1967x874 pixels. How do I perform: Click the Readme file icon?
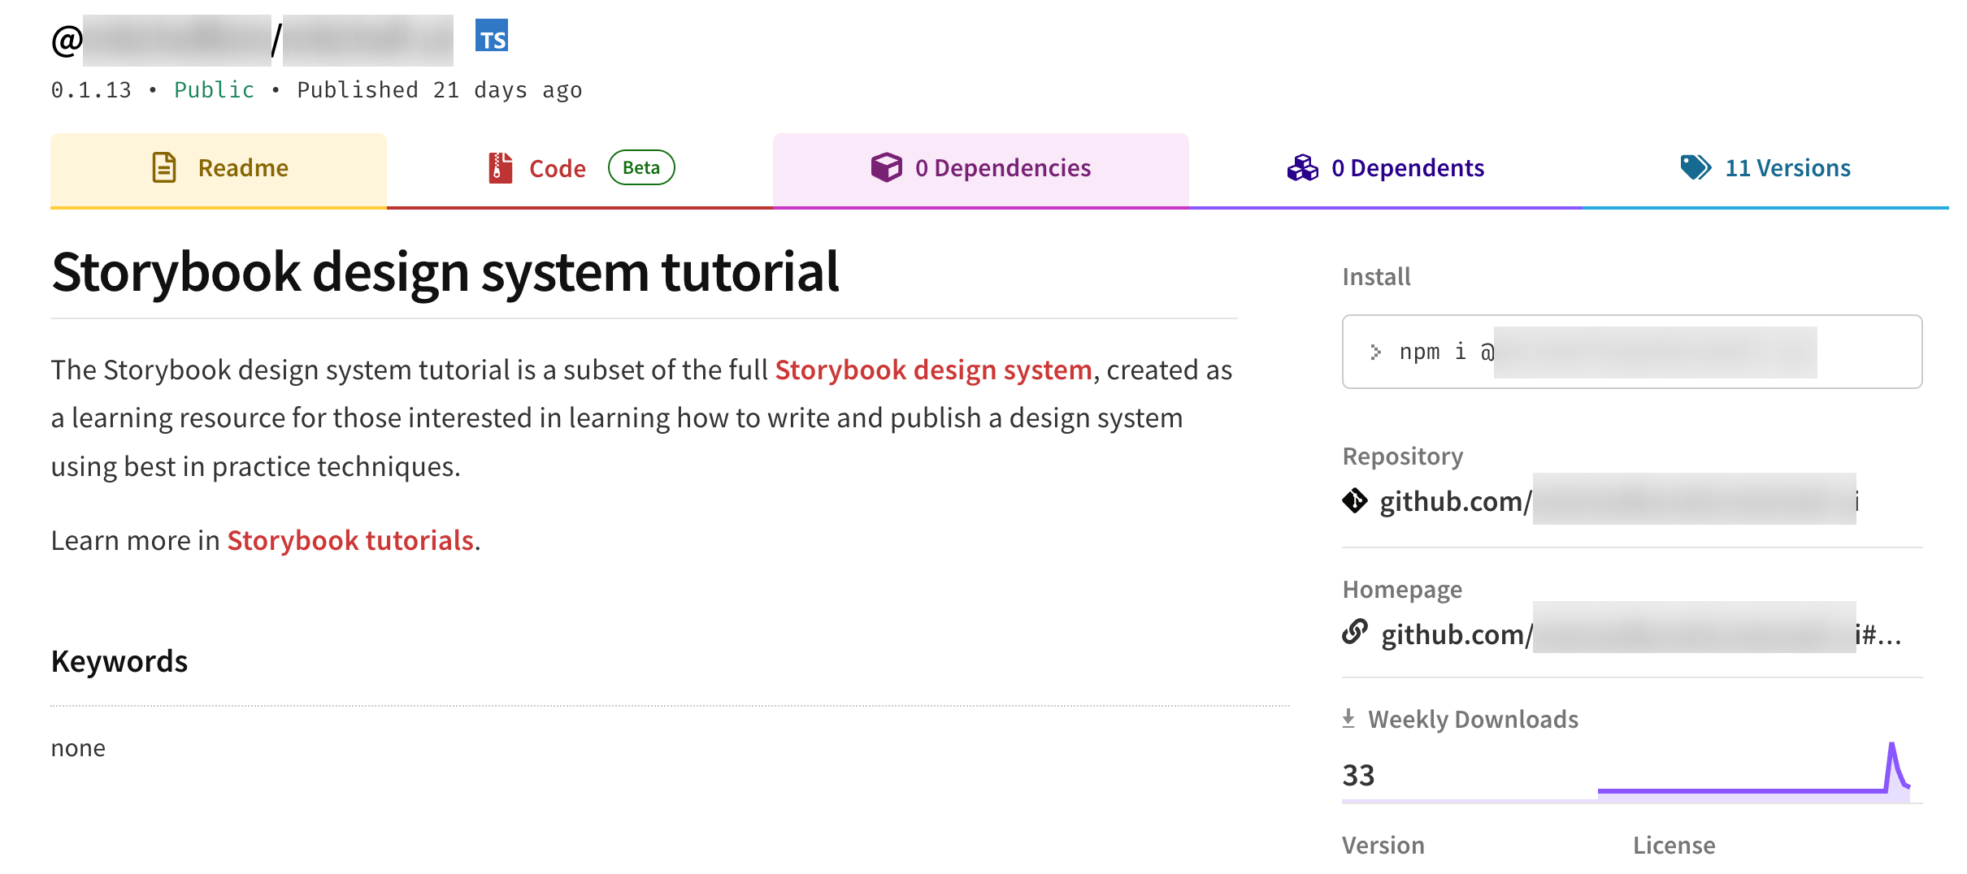(x=164, y=167)
